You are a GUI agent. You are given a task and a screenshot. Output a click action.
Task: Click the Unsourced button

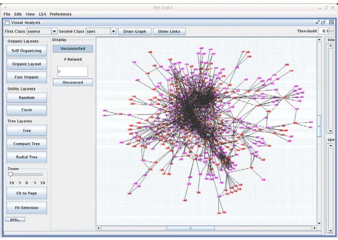coord(73,83)
